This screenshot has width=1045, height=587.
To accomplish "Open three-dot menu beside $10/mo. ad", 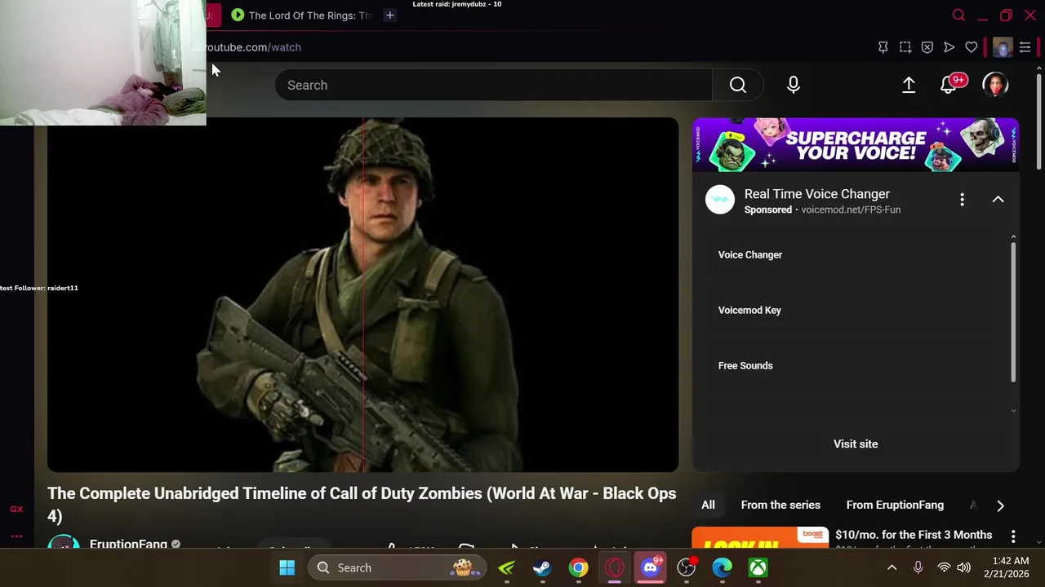I will coord(1013,536).
